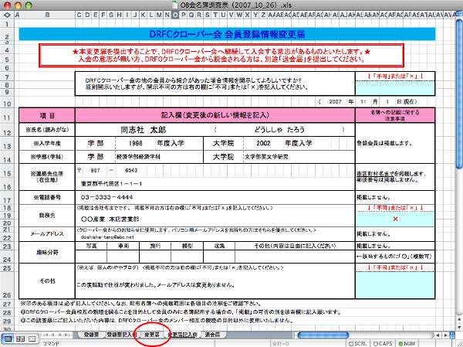Select row 11 header
Viewport: 463px width, 347px height.
click(x=6, y=116)
